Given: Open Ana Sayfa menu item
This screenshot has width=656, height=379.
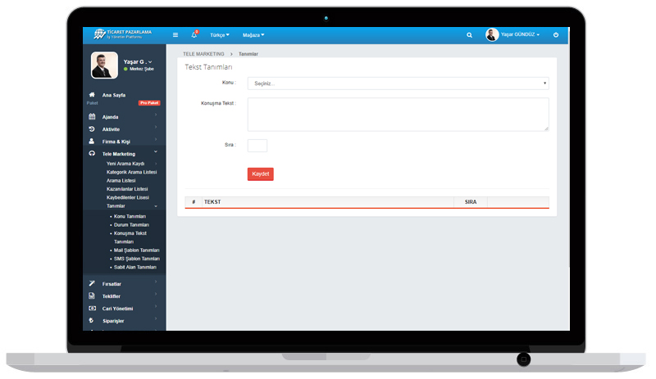Looking at the screenshot, I should pyautogui.click(x=114, y=95).
